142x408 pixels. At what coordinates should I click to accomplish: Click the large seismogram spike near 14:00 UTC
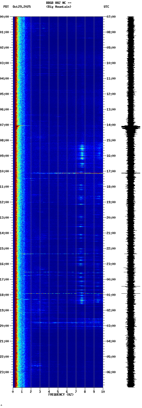pos(131,127)
